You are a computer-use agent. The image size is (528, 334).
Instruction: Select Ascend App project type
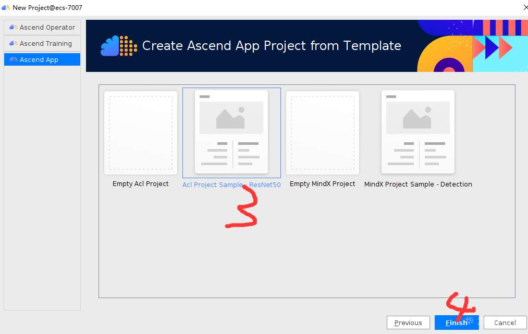pos(42,59)
